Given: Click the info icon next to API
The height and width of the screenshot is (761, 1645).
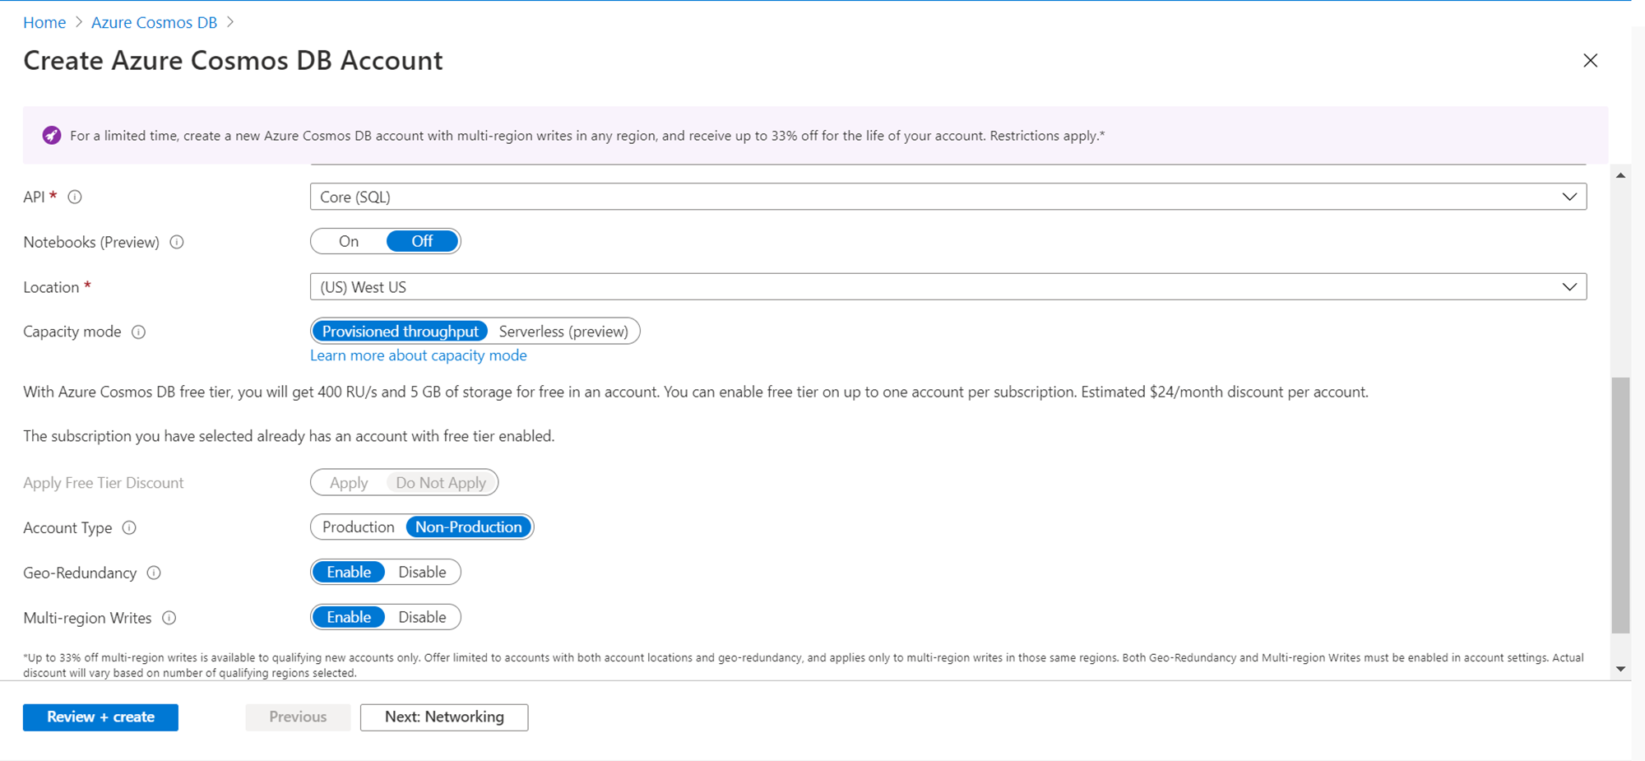Looking at the screenshot, I should (75, 197).
